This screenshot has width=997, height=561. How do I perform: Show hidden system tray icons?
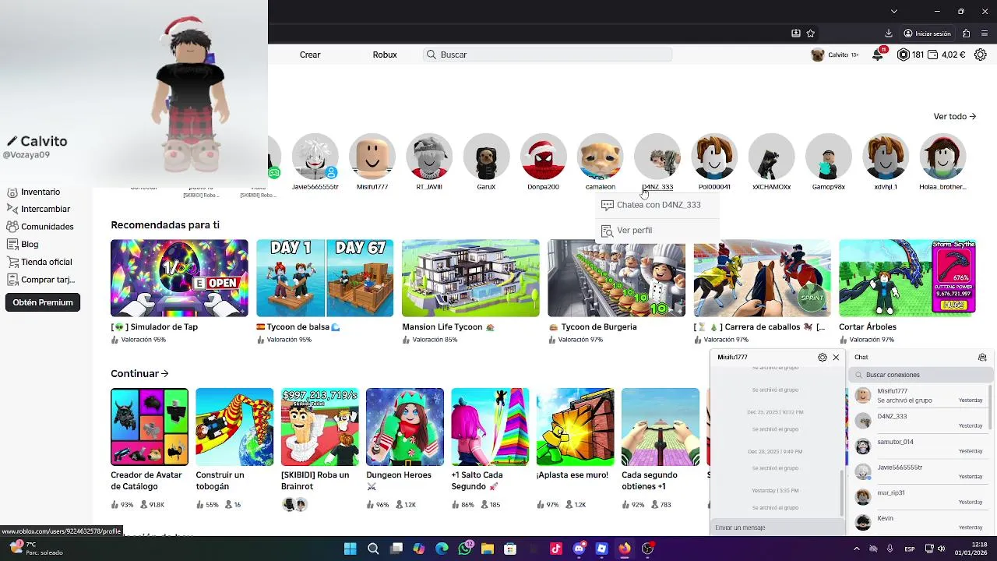coord(857,549)
